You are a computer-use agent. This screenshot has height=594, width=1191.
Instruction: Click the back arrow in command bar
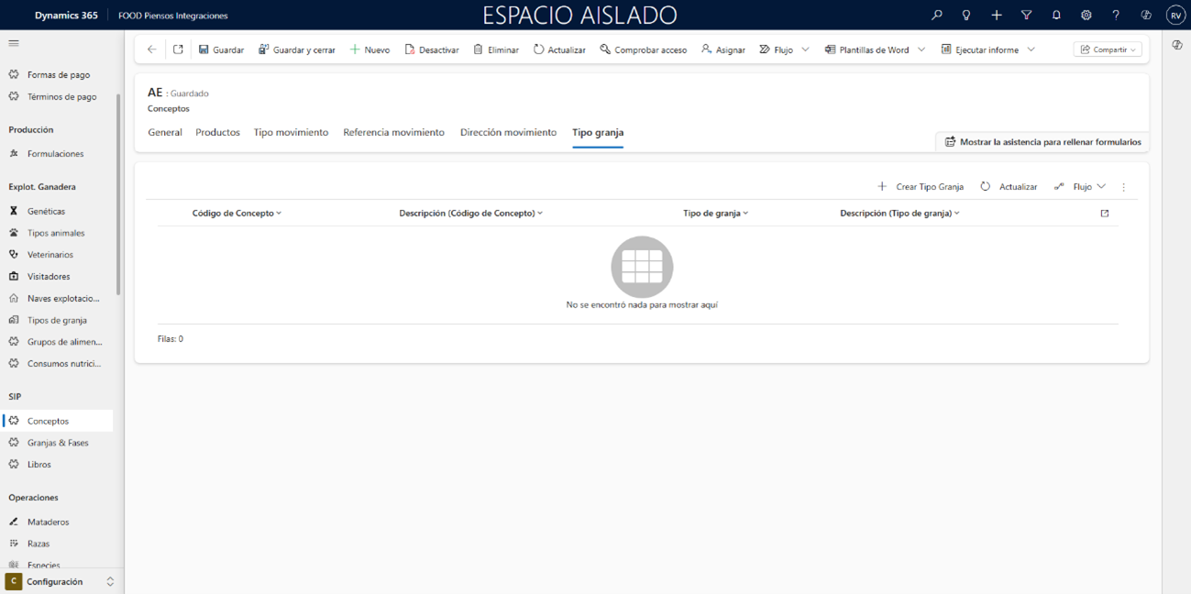tap(152, 49)
